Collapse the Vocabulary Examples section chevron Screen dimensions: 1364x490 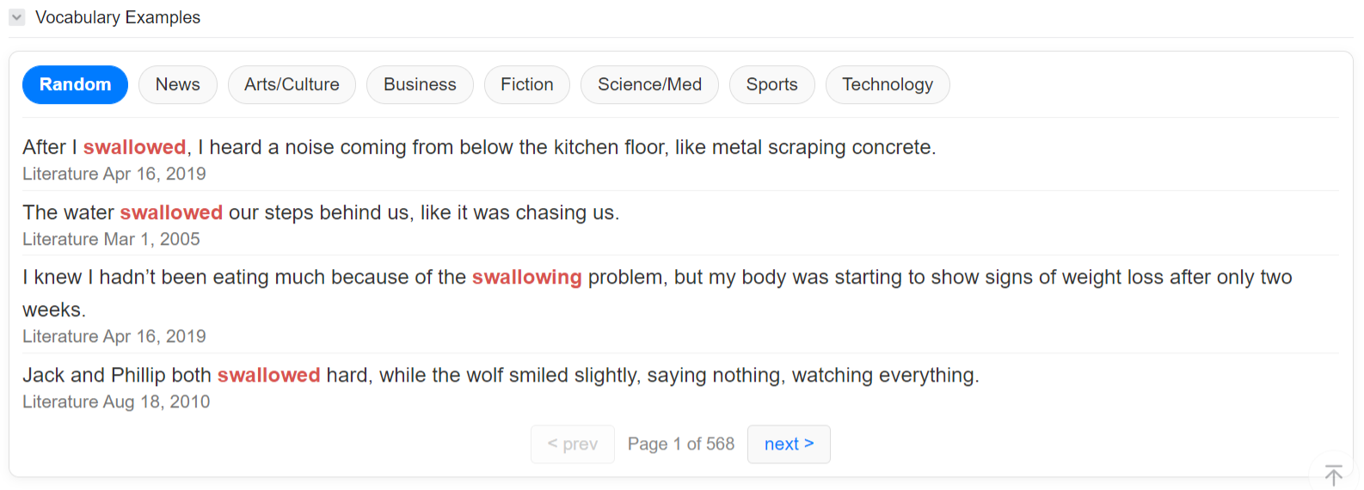[x=17, y=17]
